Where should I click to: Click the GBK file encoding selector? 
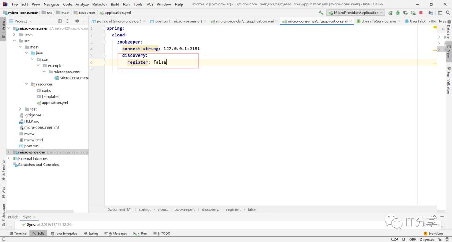[x=413, y=239]
